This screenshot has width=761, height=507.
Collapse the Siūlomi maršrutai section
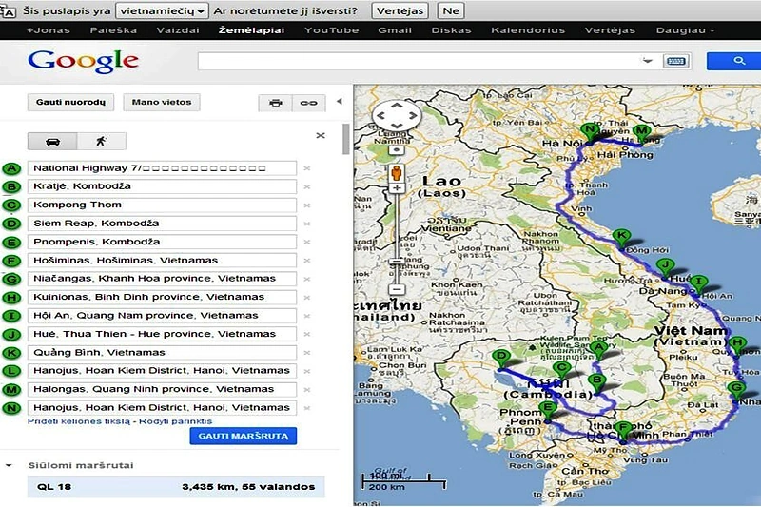tap(10, 465)
